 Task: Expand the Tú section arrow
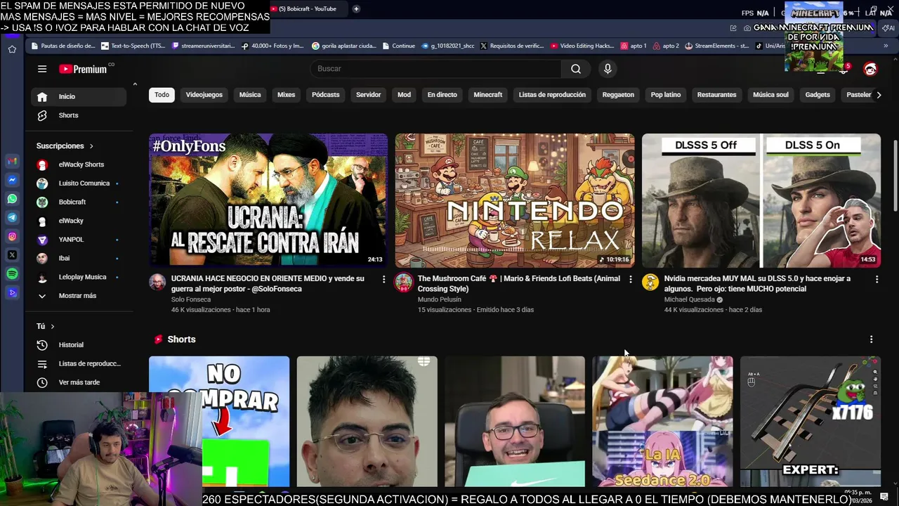coord(52,326)
